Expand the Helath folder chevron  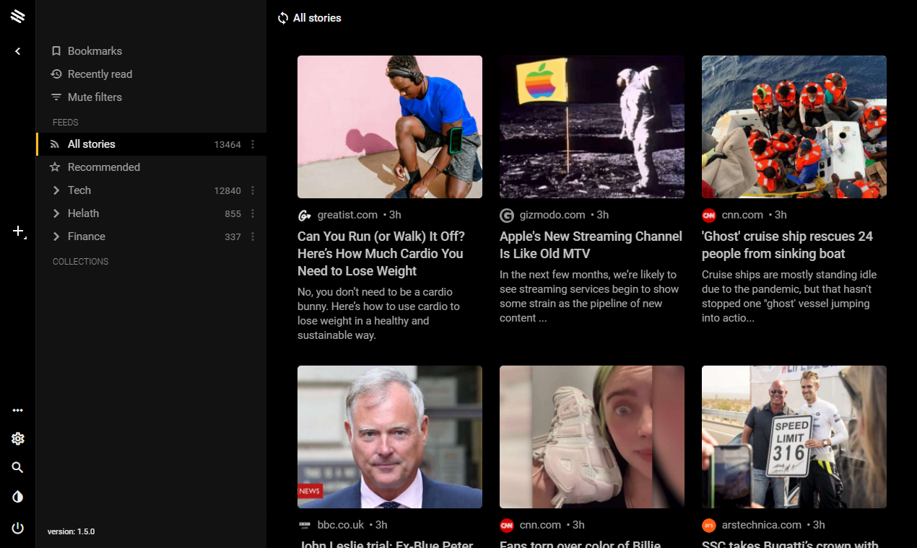coord(56,213)
